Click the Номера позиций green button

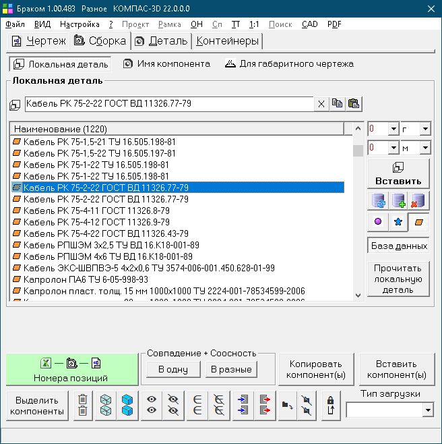coord(72,370)
